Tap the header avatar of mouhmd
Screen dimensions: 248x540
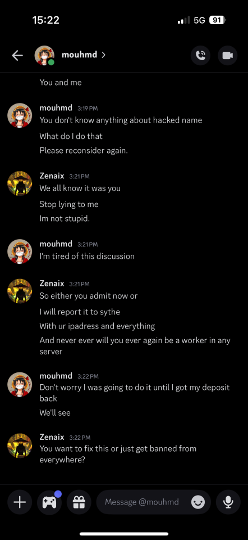tap(44, 55)
